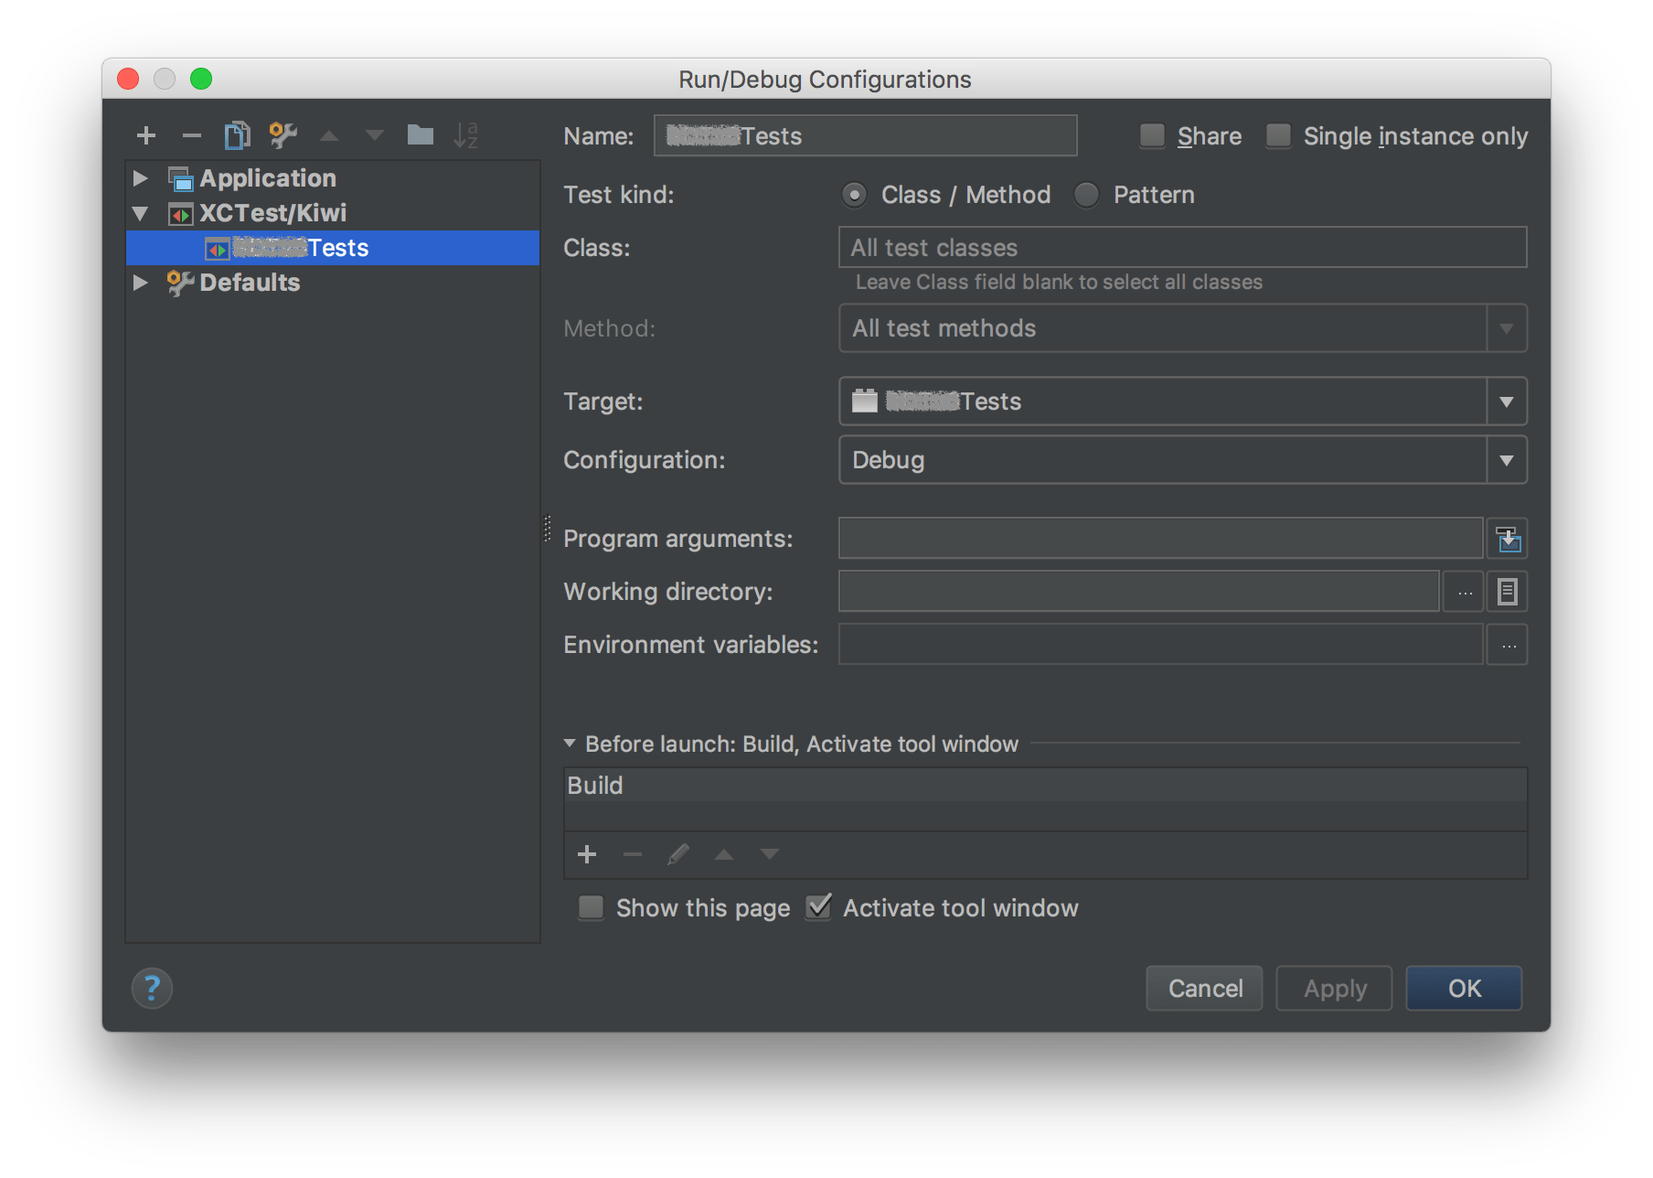Expand the program arguments editor icon
The width and height of the screenshot is (1653, 1178).
coord(1507,538)
